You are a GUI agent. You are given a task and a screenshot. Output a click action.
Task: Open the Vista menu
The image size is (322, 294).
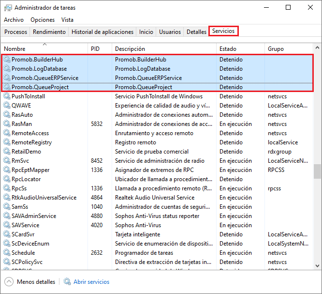coord(67,20)
